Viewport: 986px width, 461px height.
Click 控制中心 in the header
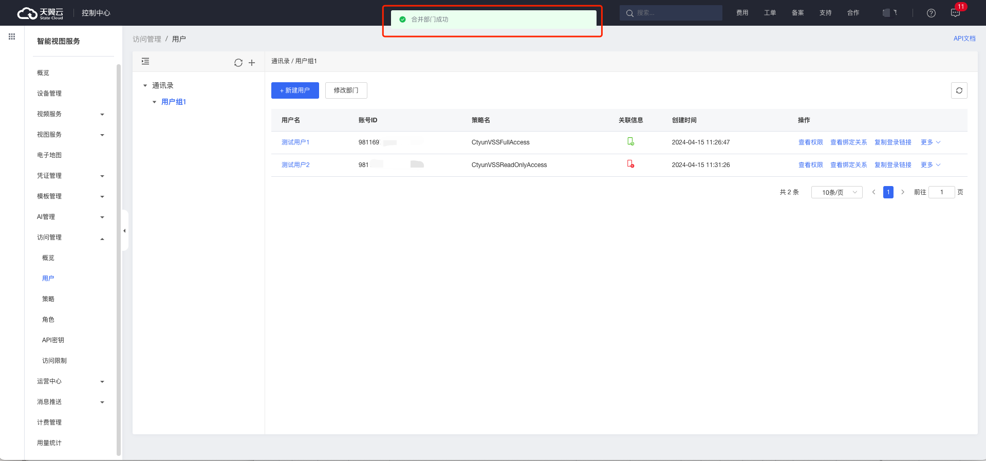[x=96, y=13]
